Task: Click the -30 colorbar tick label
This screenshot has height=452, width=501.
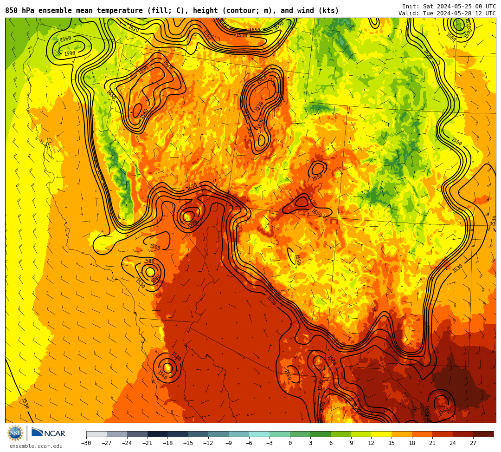Action: pyautogui.click(x=86, y=443)
